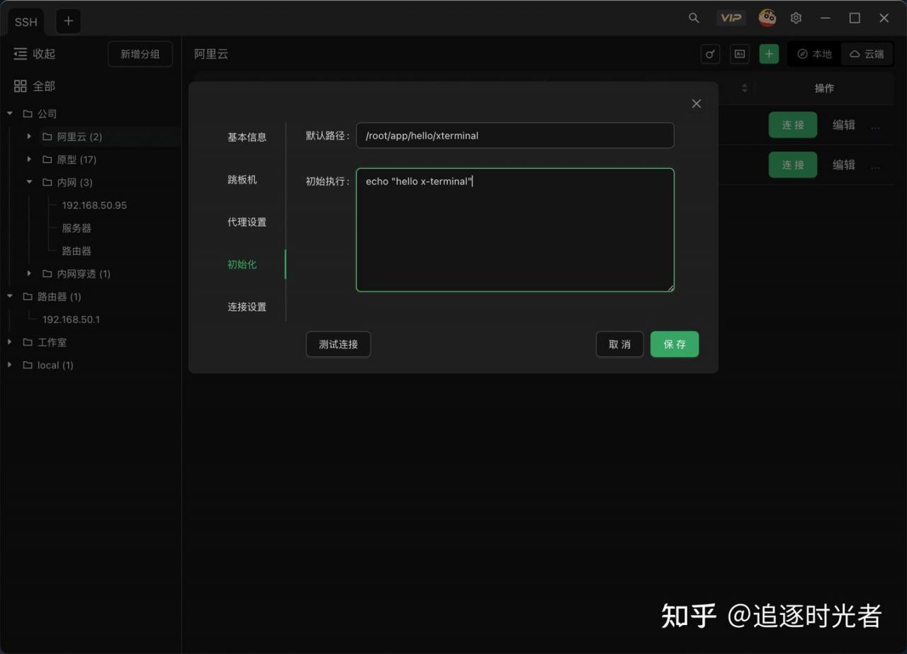Collapse sidebar with 收起 icon
This screenshot has height=654, width=907.
click(21, 54)
